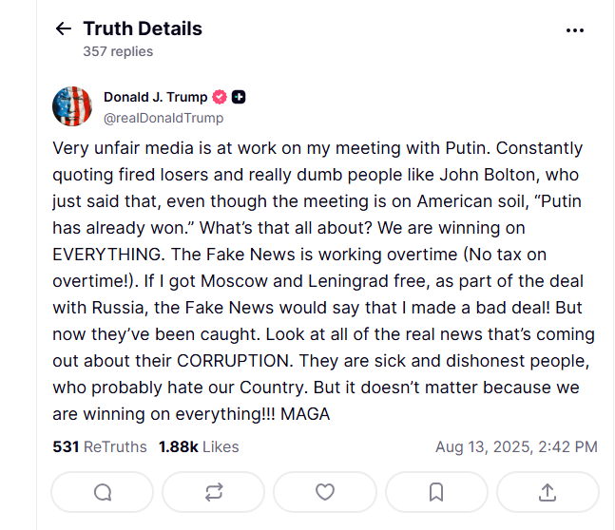
Task: Click the black plus badge icon
Action: pyautogui.click(x=239, y=97)
